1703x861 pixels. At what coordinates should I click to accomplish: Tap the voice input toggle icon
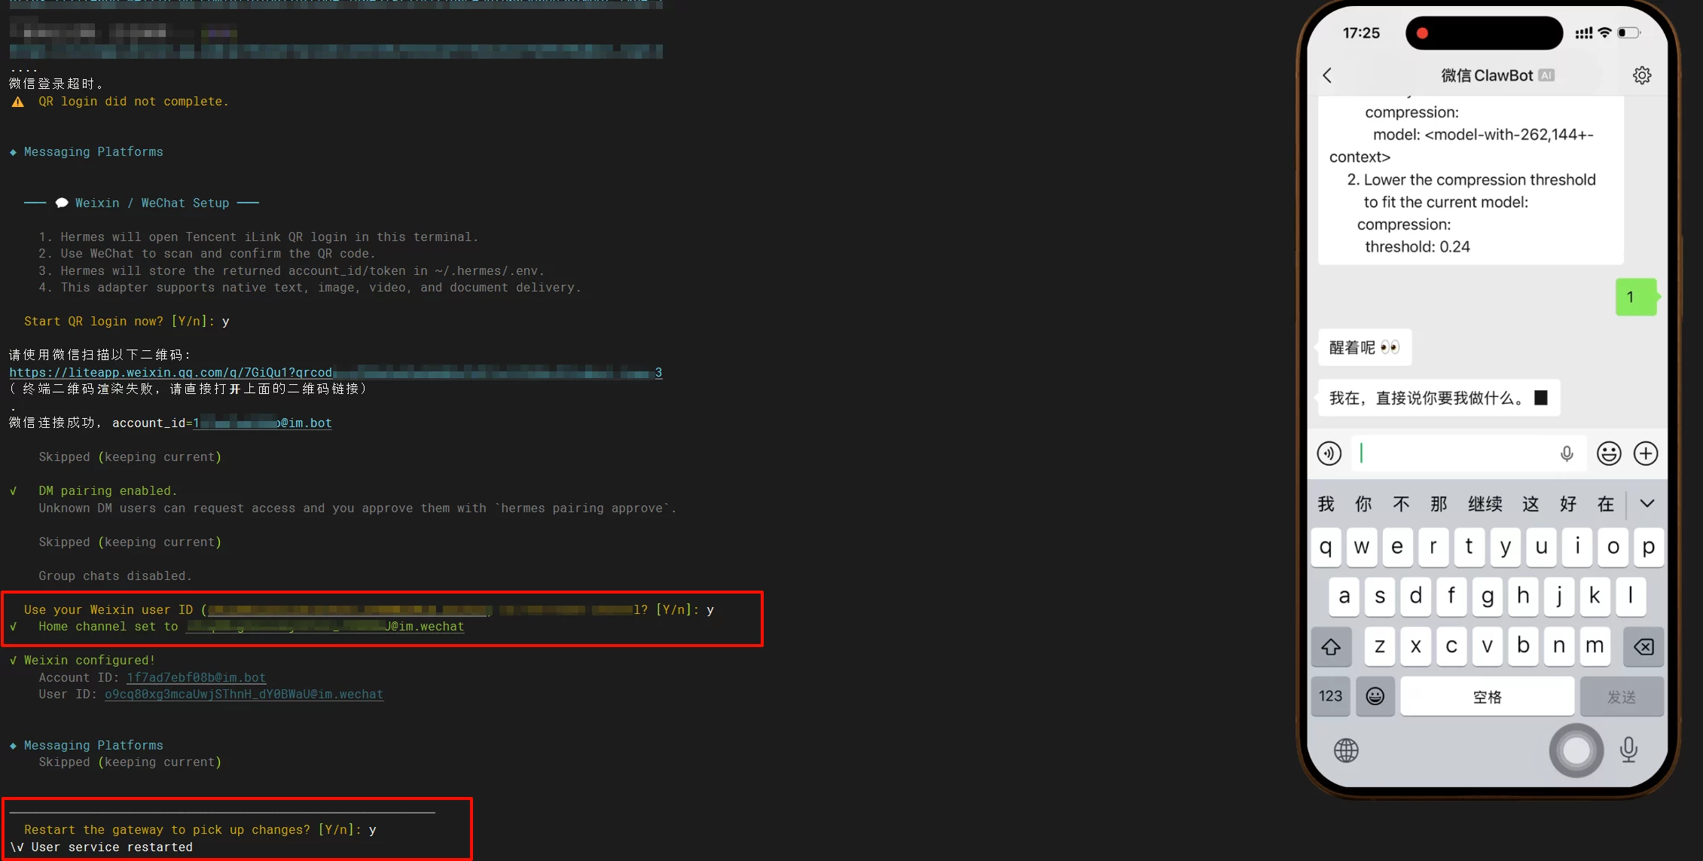point(1329,453)
